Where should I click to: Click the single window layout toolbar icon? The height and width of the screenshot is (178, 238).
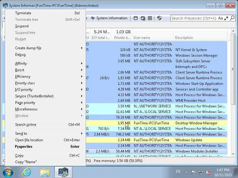click(136, 18)
